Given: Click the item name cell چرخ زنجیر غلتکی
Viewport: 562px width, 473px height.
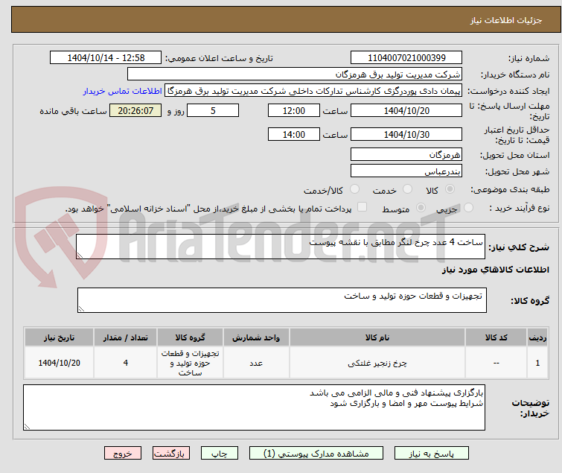Looking at the screenshot, I should click(377, 363).
